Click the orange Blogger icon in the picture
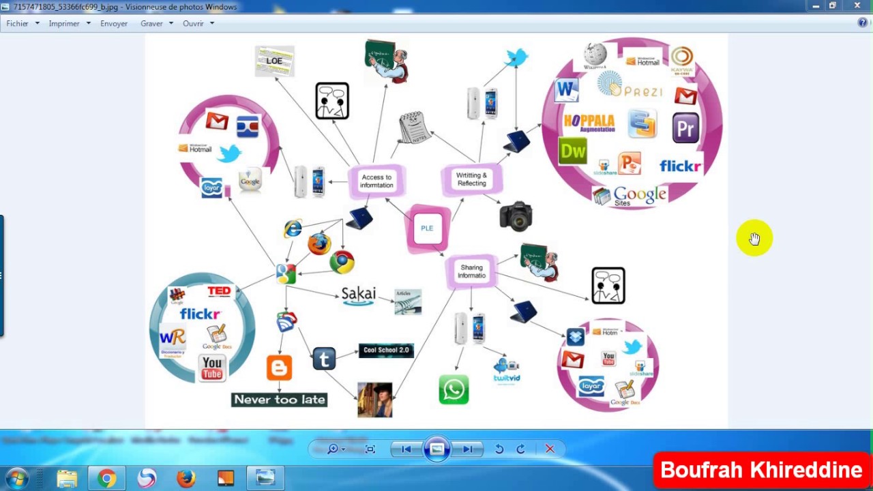This screenshot has width=873, height=491. click(x=279, y=368)
